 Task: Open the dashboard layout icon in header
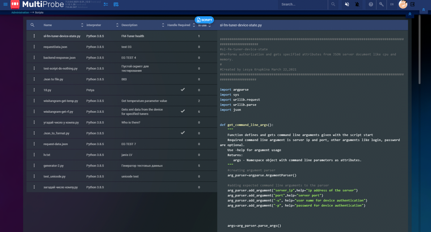tap(116, 4)
